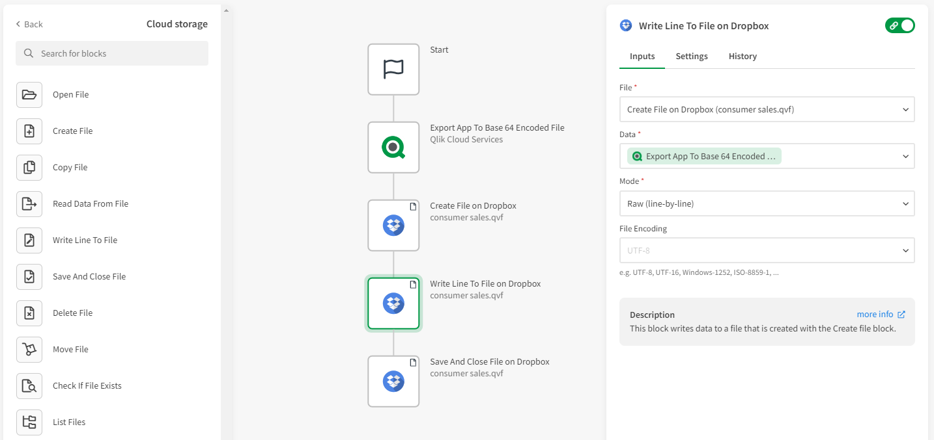
Task: Click the List Files block icon
Action: tap(29, 422)
